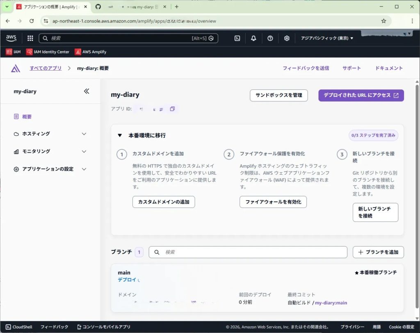420x333 pixels.
Task: Click the Amplify logo icon in breadcrumb
Action: [16, 68]
